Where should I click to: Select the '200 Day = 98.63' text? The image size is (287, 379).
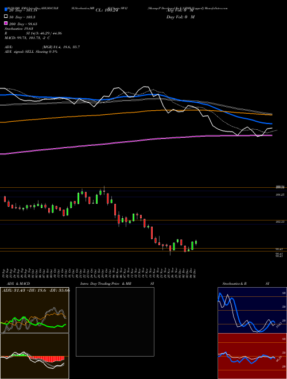(x=23, y=24)
